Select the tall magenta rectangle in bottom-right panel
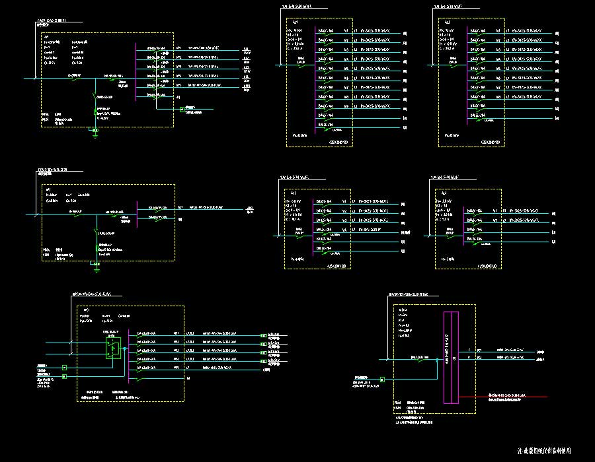Screen dimensions: 595x462 [x=452, y=357]
